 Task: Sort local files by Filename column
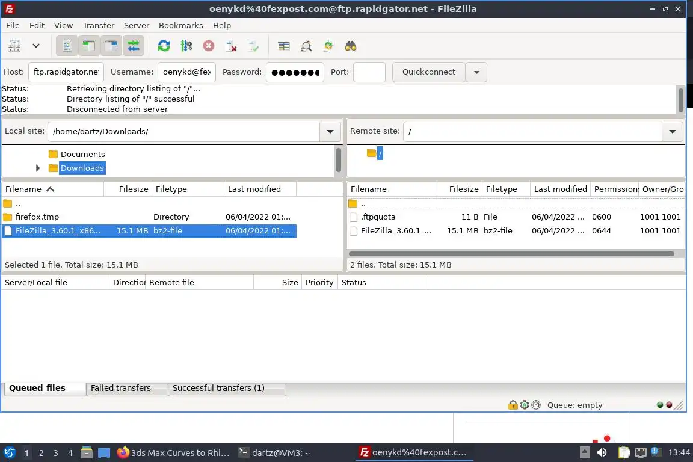point(52,189)
